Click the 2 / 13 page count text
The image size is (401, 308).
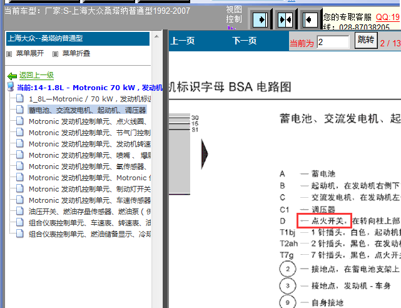pos(390,43)
